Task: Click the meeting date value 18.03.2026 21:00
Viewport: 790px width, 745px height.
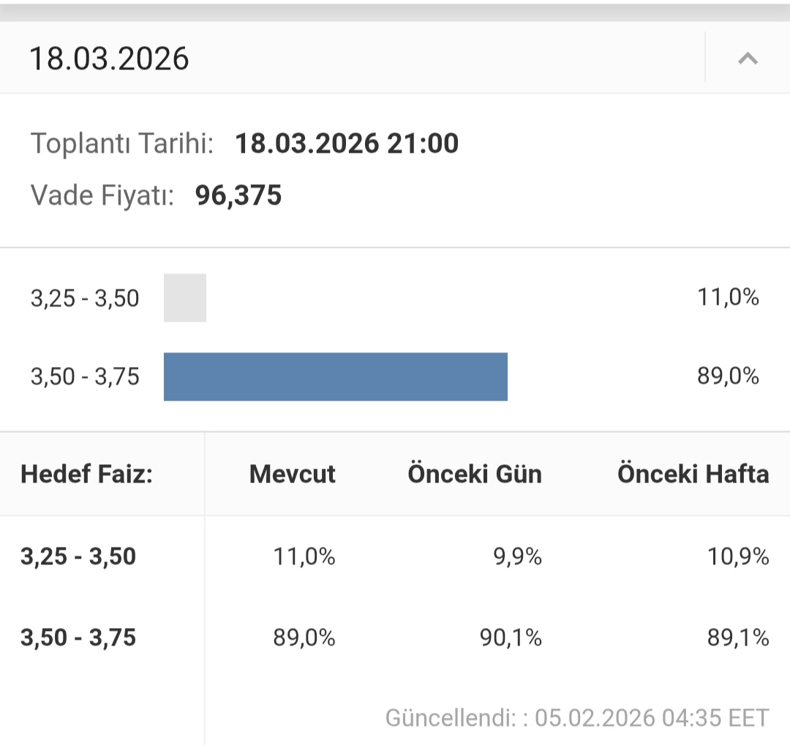Action: [347, 143]
